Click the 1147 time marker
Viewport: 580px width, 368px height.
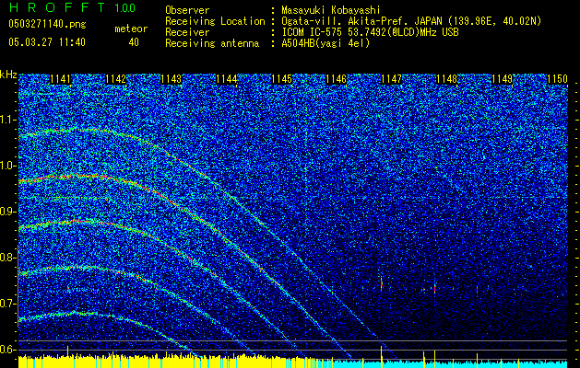(391, 79)
